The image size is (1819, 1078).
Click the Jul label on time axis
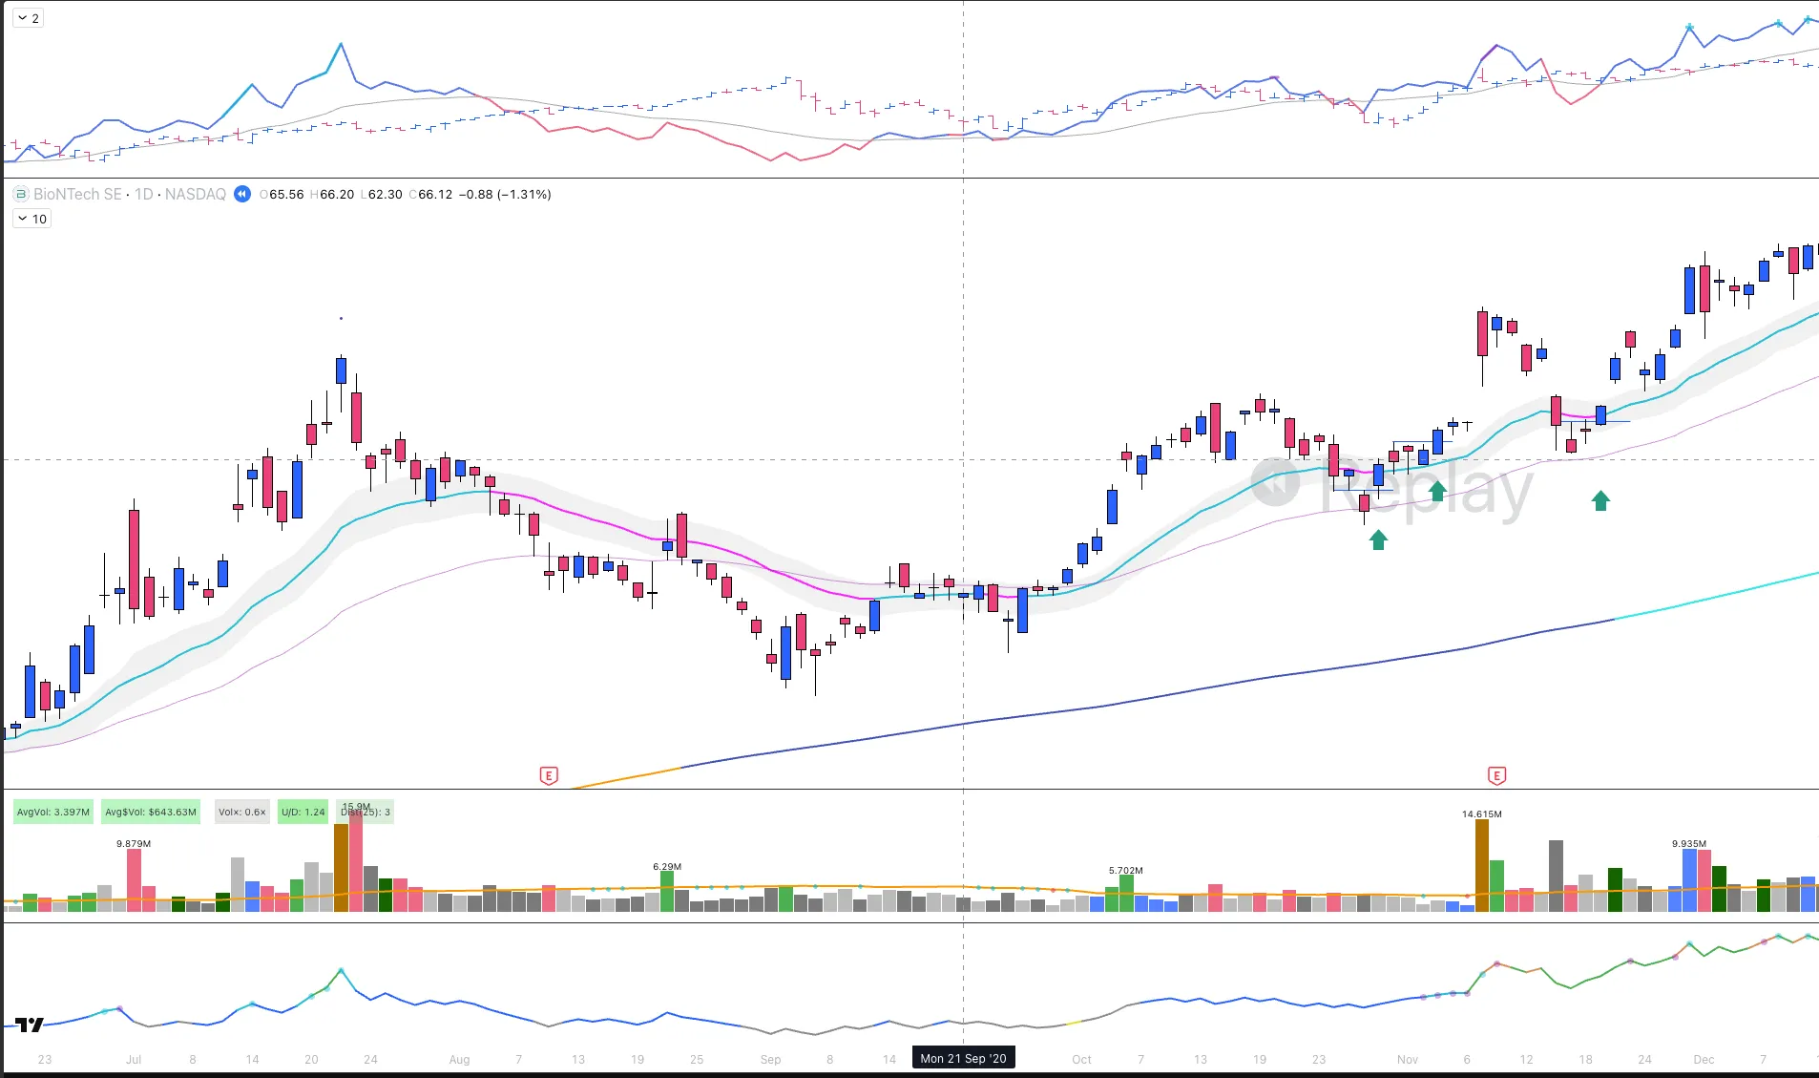pos(134,1060)
